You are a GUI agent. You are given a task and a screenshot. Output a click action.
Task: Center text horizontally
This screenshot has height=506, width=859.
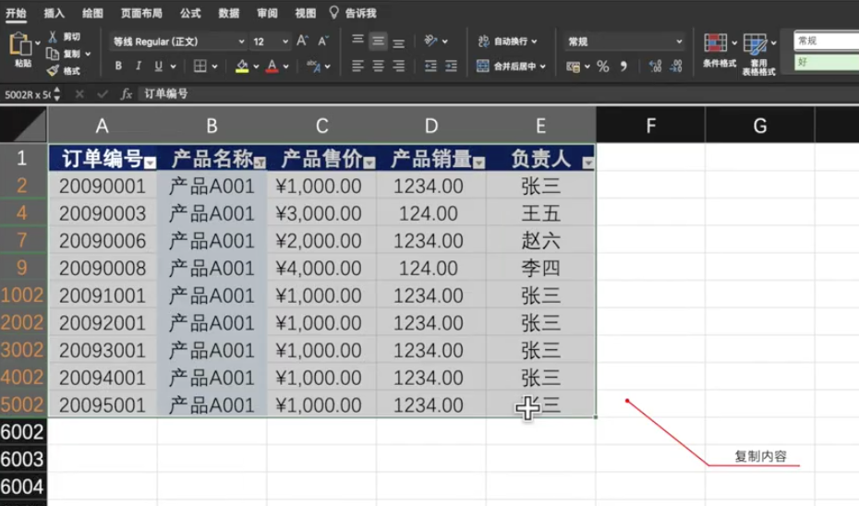(378, 66)
